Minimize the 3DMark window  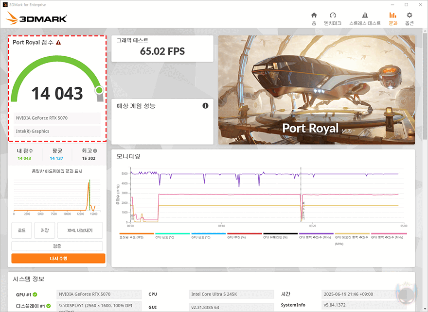pos(392,5)
